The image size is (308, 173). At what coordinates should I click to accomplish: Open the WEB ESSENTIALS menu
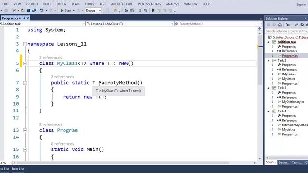pyautogui.click(x=149, y=4)
